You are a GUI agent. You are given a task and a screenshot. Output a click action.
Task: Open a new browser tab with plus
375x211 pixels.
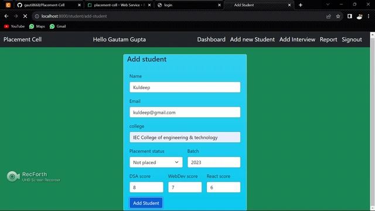[301, 5]
